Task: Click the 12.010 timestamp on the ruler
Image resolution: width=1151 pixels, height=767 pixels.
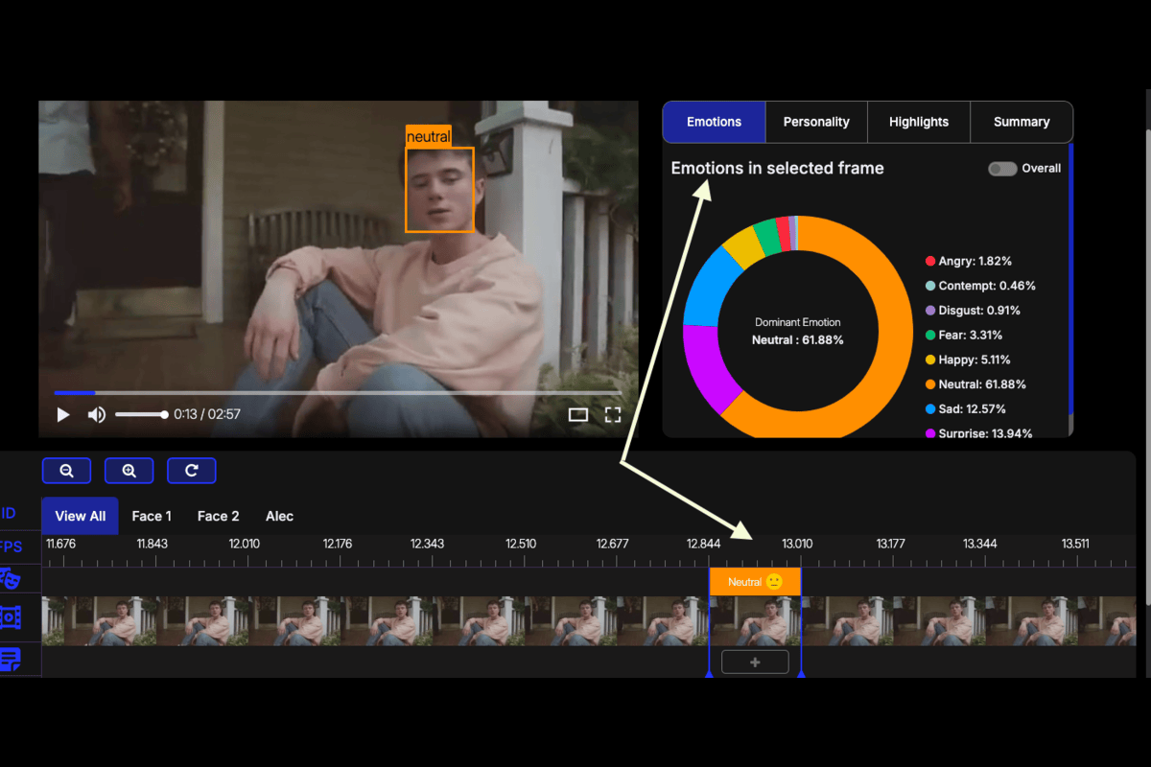Action: (x=245, y=544)
